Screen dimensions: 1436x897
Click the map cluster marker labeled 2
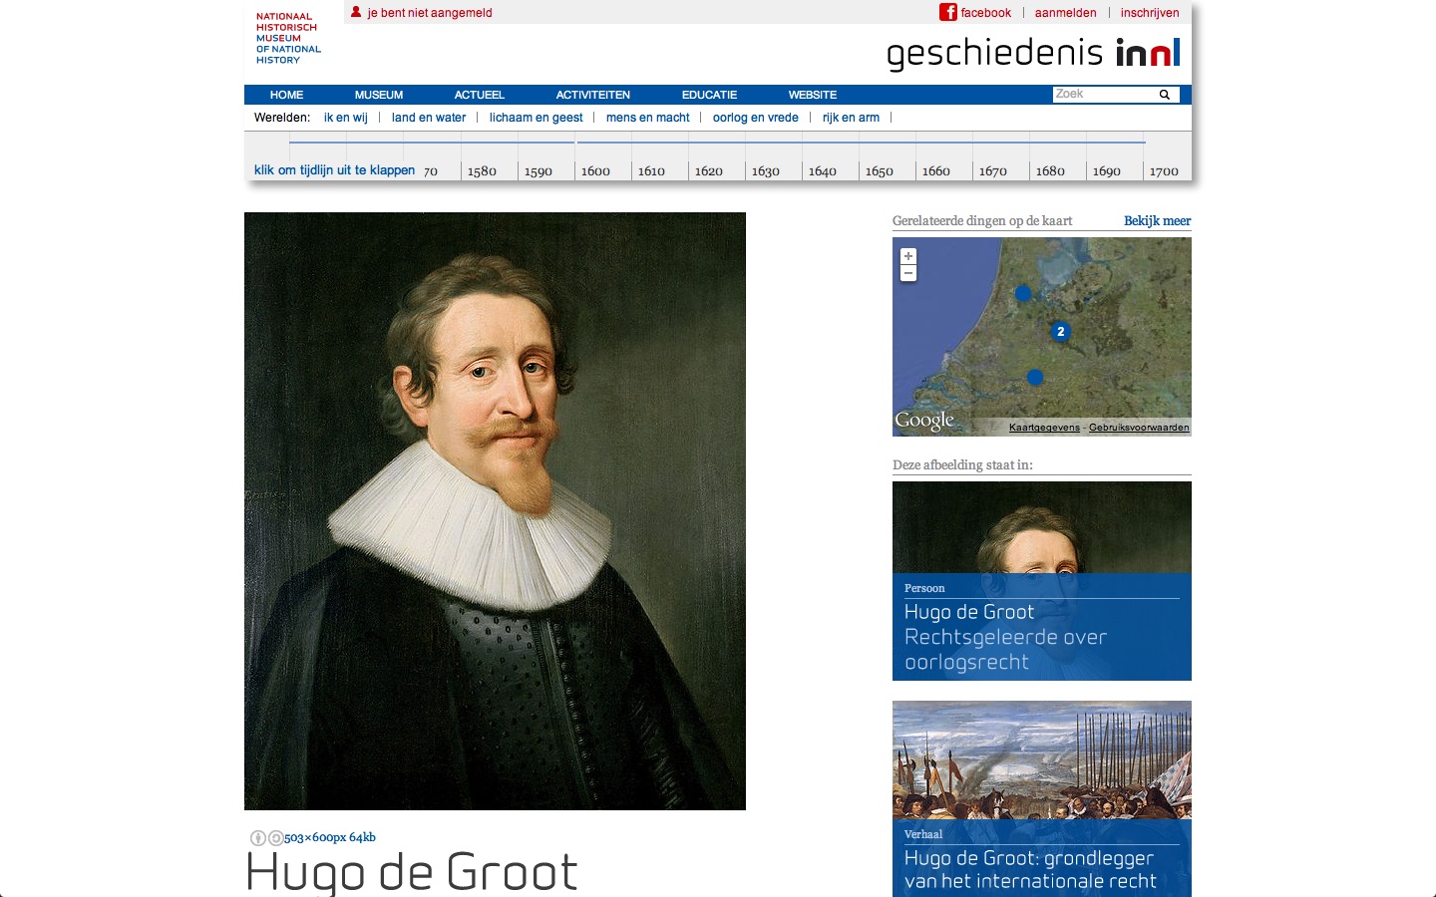(x=1060, y=332)
